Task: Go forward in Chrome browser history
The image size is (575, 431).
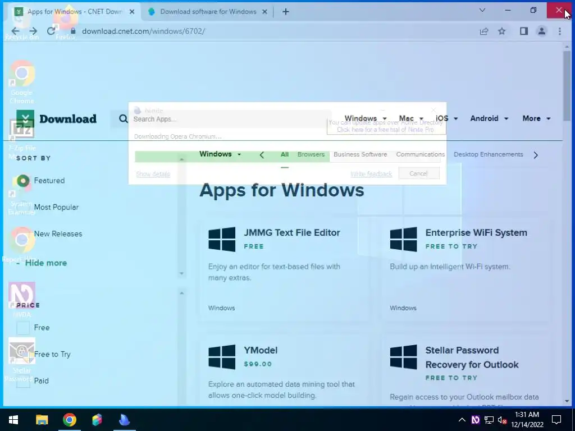Action: pyautogui.click(x=33, y=31)
